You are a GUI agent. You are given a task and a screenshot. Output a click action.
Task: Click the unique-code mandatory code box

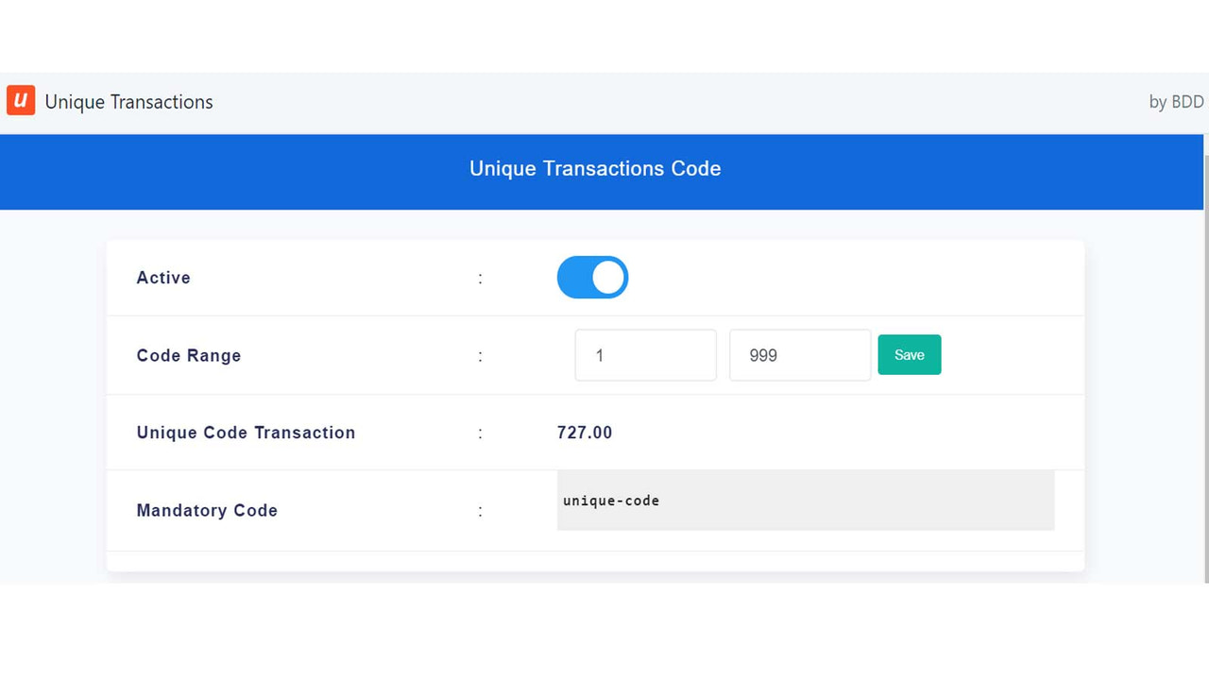(805, 501)
